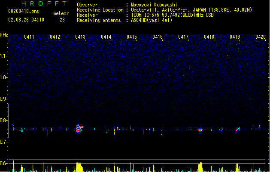Click the 0412 time marker
270x172 pixels.
click(55, 37)
